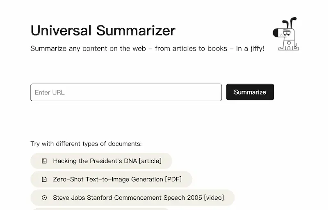This screenshot has width=328, height=210.
Task: Focus the Enter URL input field
Action: click(x=126, y=92)
